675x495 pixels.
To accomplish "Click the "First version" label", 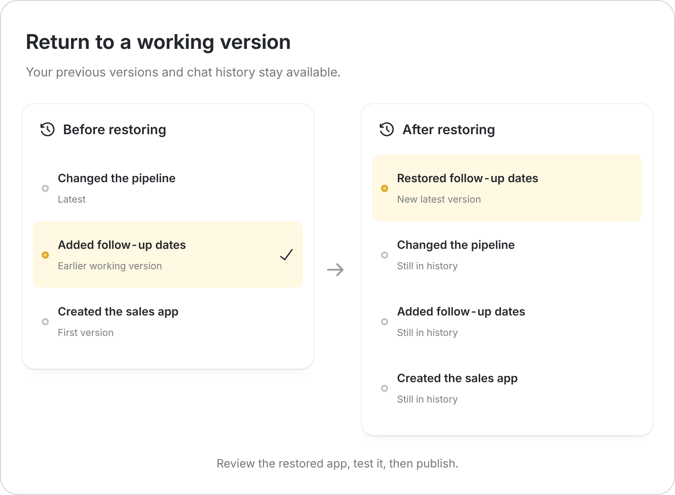I will tap(86, 333).
